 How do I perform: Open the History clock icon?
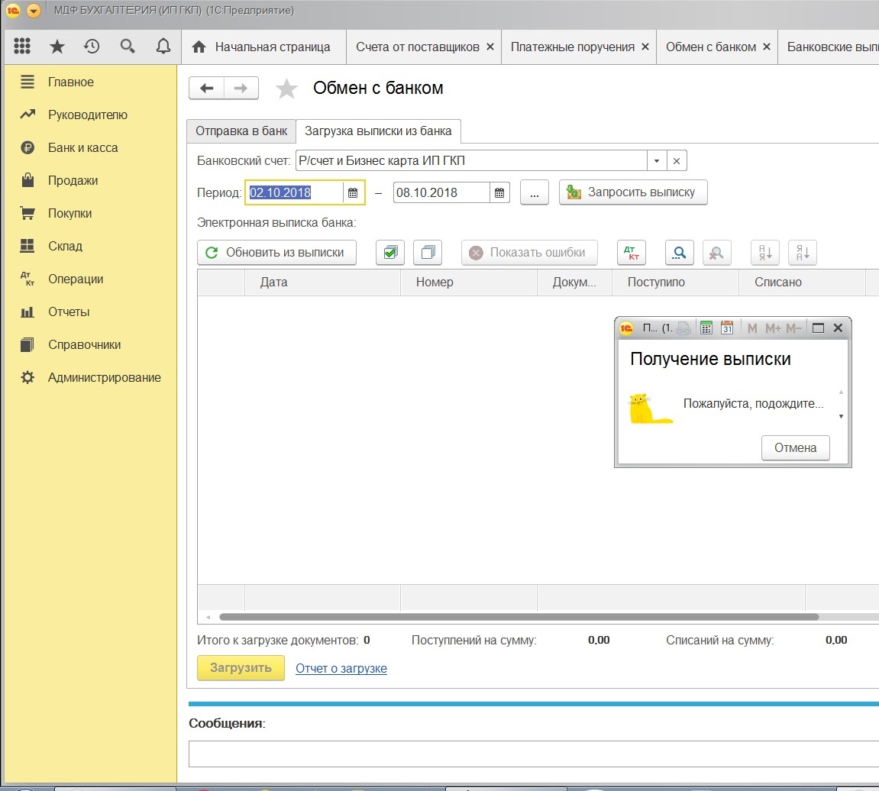point(92,47)
